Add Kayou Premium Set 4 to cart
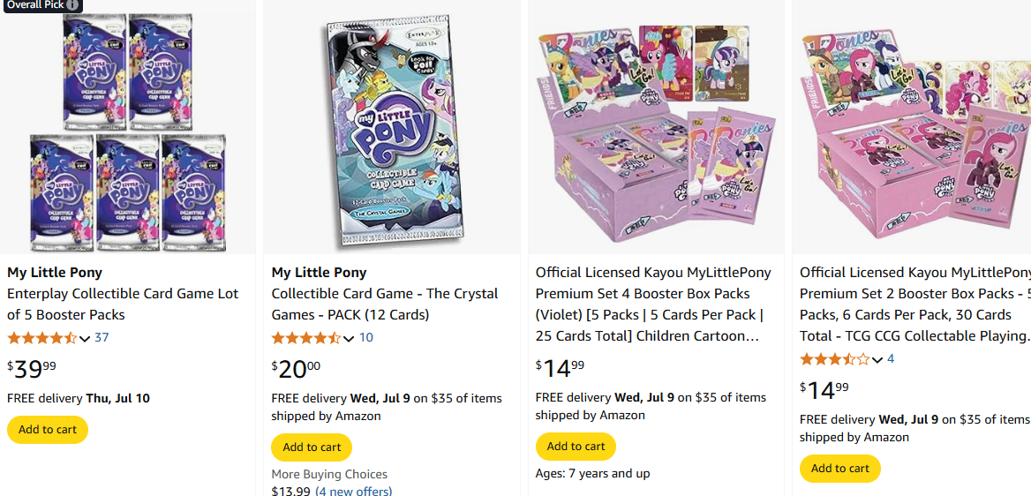Viewport: 1031px width, 496px height. [x=576, y=447]
